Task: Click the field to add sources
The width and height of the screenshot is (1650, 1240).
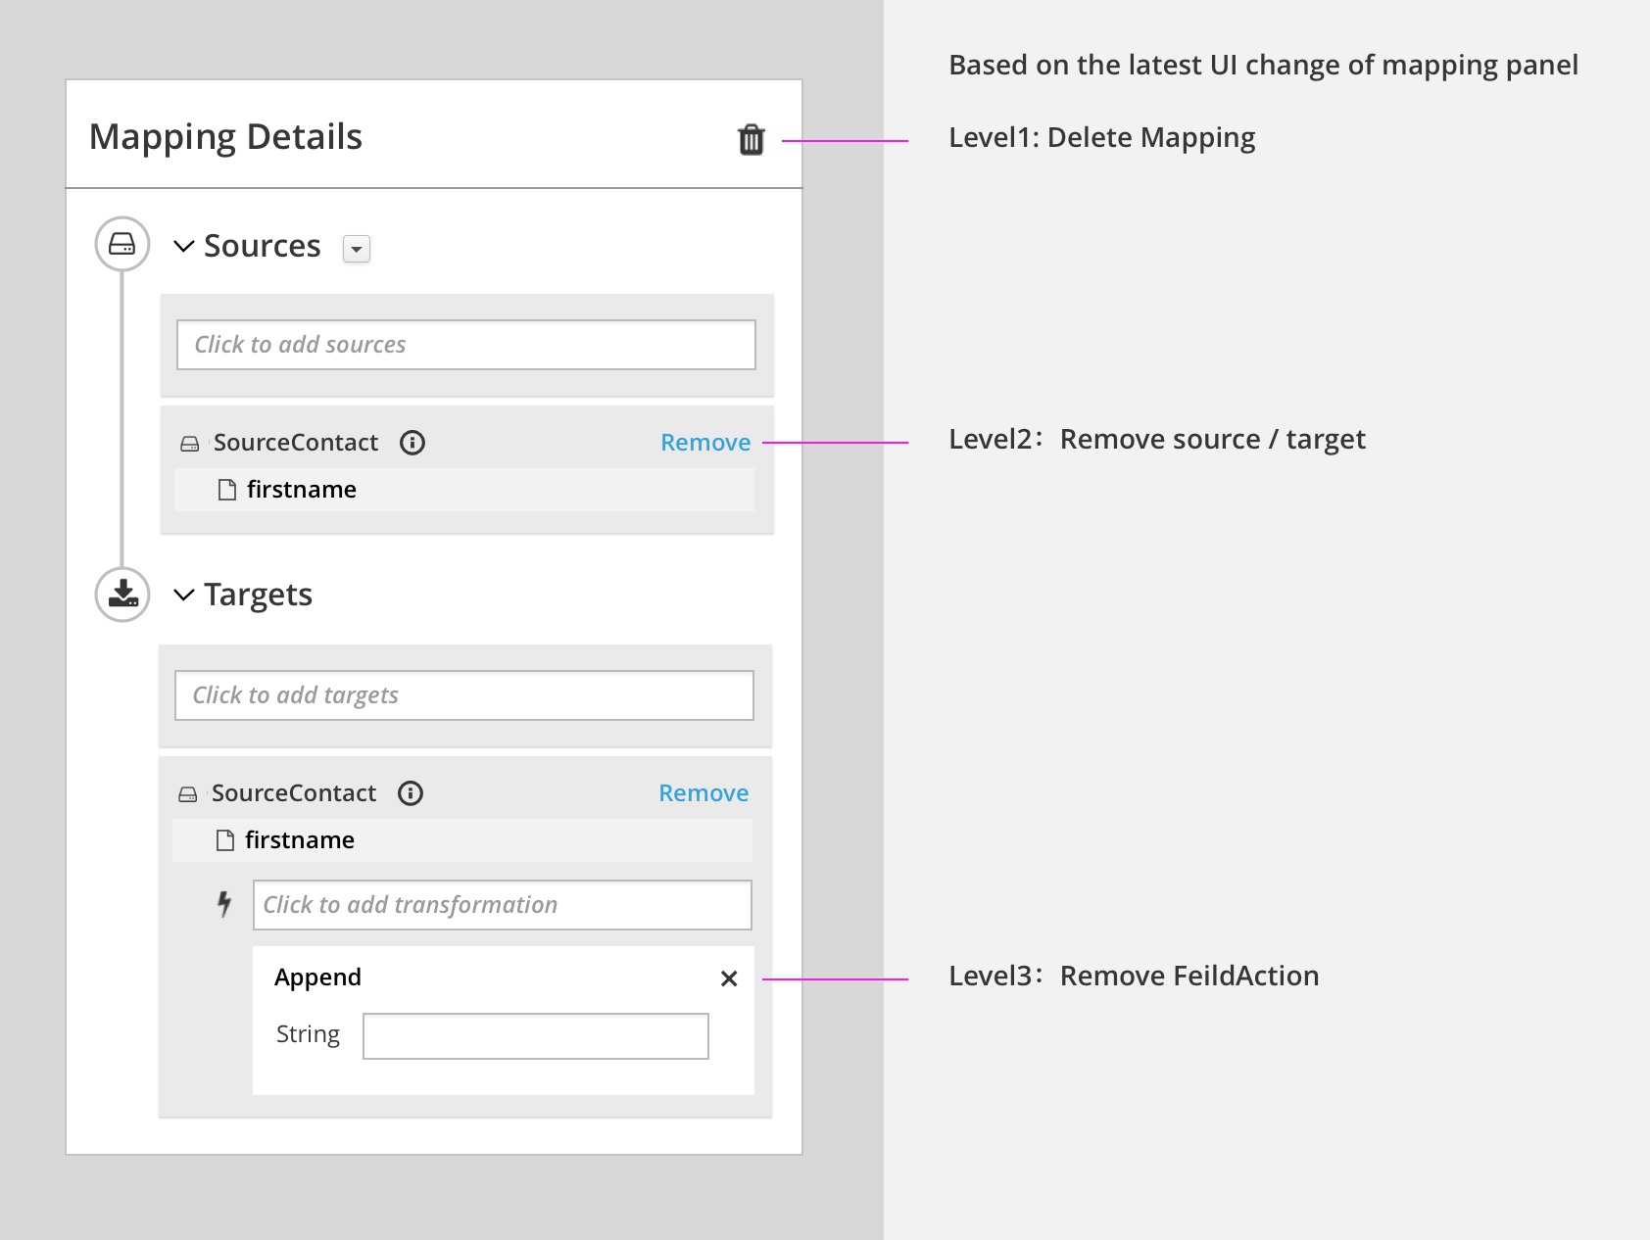Action: [464, 344]
